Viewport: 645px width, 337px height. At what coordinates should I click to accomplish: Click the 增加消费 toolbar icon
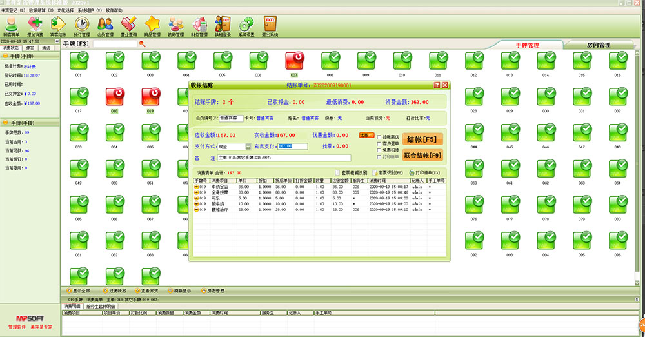point(35,26)
